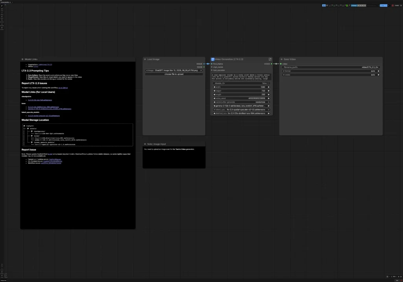This screenshot has height=282, width=403.
Task: Collapse the Save Video node using its header dot
Action: pos(281,59)
